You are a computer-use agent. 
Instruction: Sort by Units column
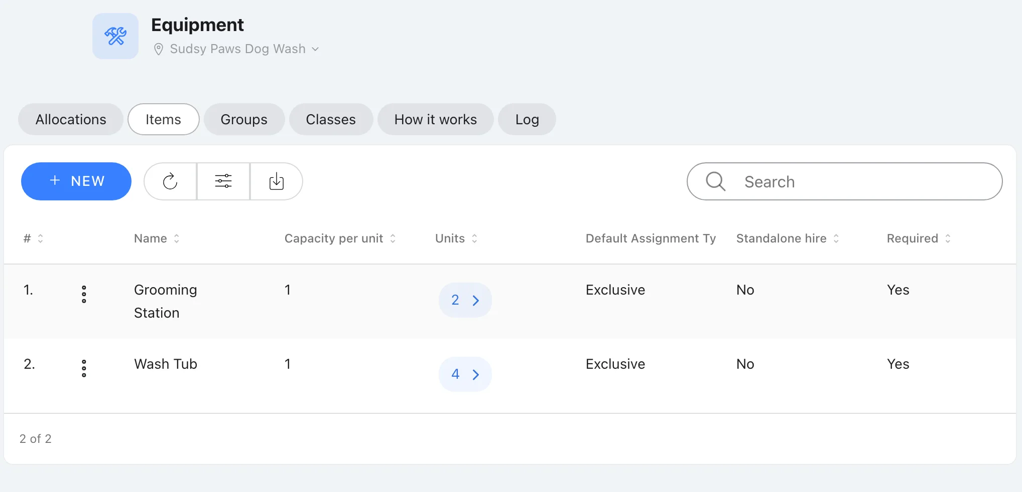456,238
